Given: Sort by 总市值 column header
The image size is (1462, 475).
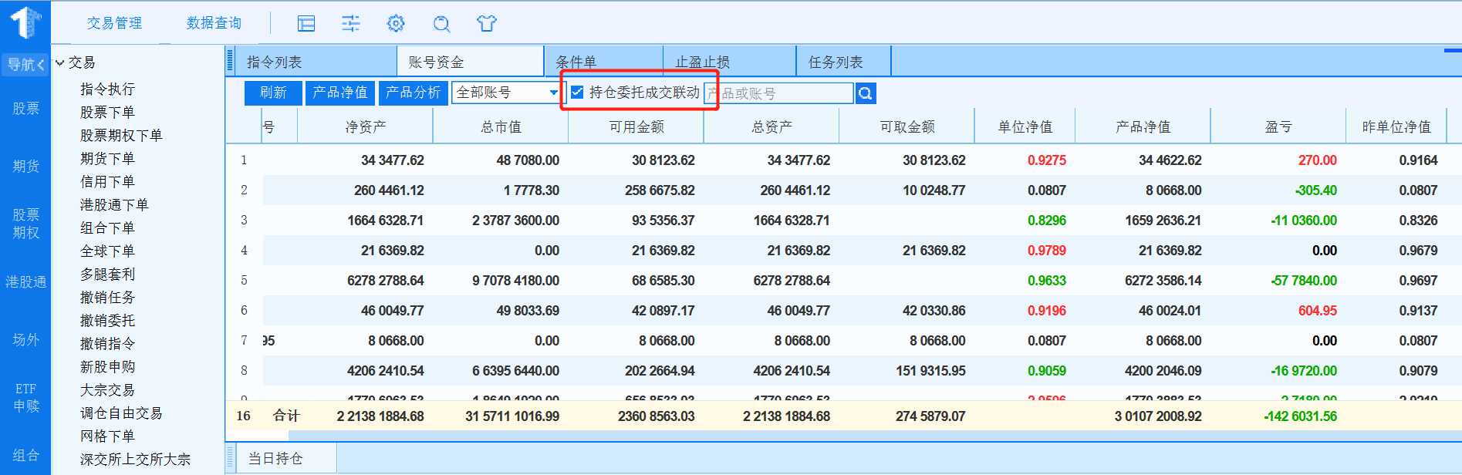Looking at the screenshot, I should pyautogui.click(x=501, y=126).
